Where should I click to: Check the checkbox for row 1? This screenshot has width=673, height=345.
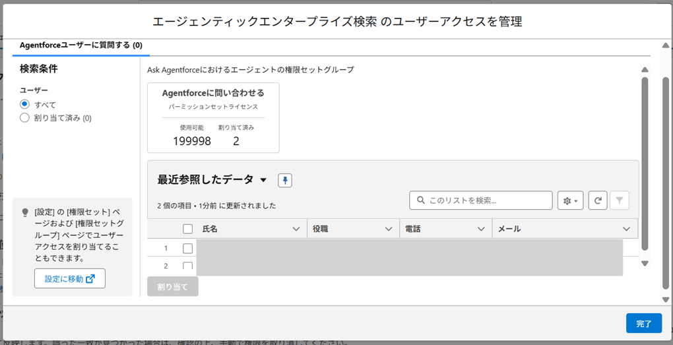(187, 248)
